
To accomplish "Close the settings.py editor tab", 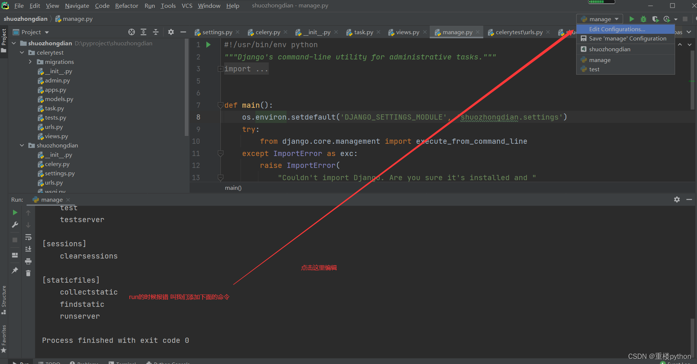I will [x=238, y=32].
